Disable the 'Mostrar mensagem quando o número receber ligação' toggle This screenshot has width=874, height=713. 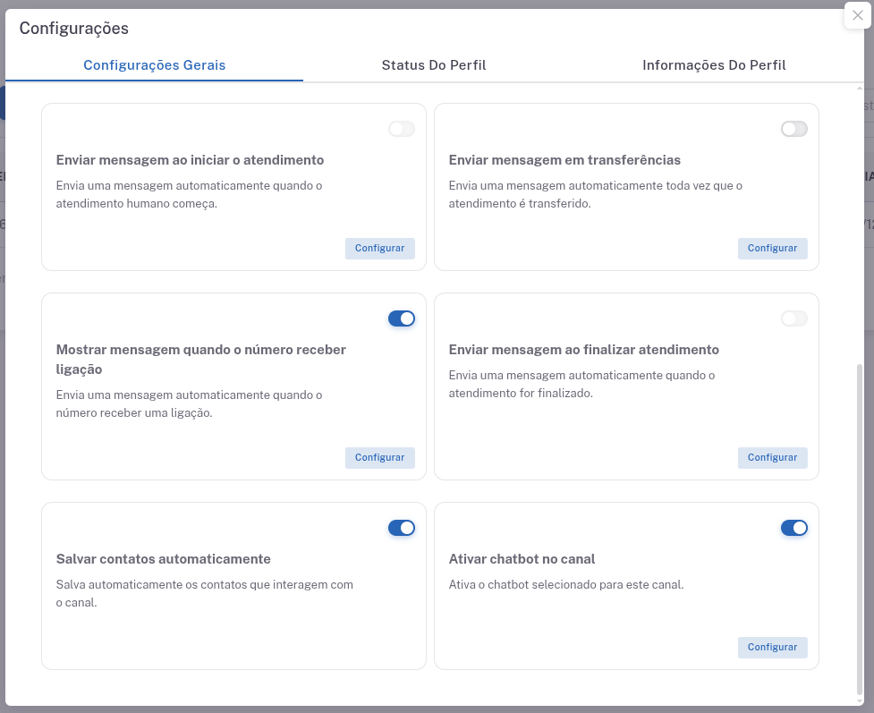(401, 318)
